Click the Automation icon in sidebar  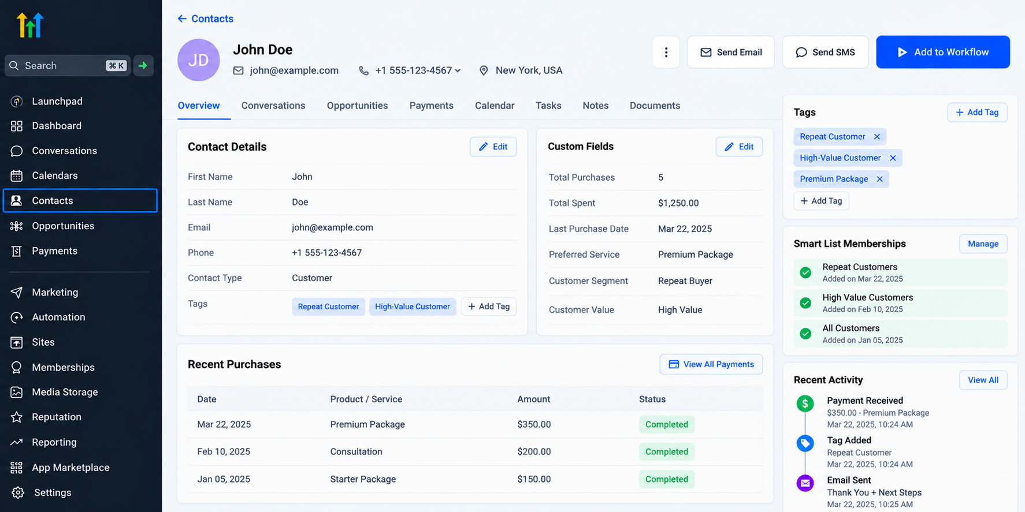click(17, 317)
